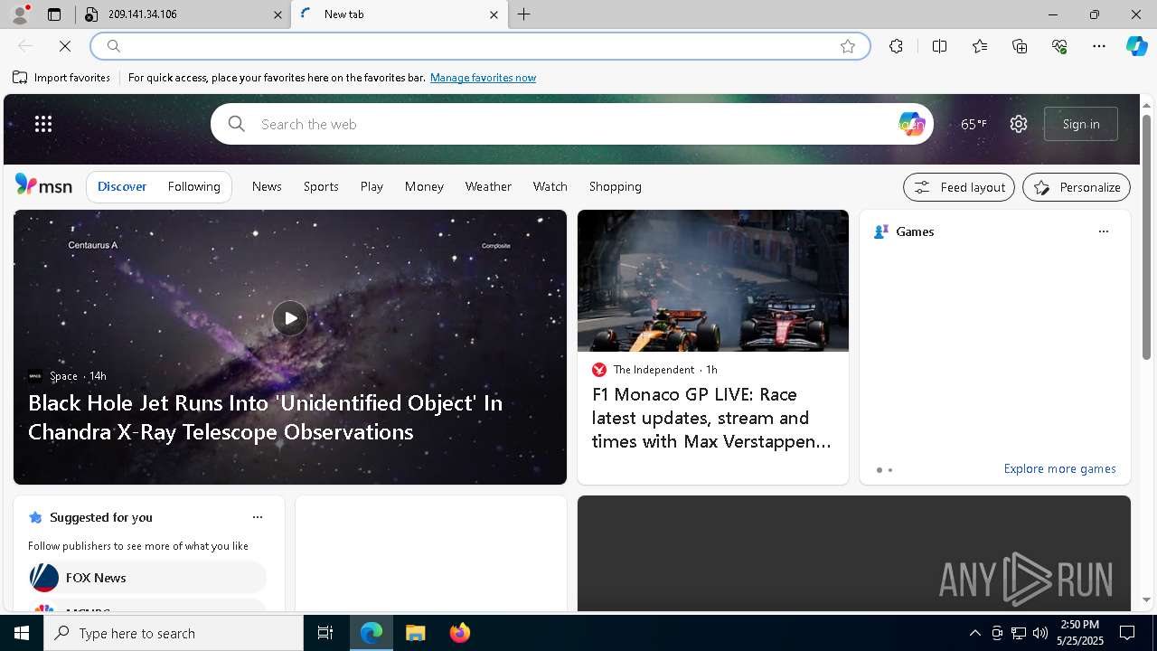Open the notification center icon
This screenshot has width=1157, height=651.
1127,633
